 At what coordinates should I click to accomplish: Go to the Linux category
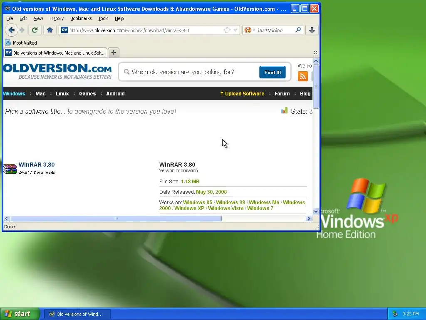point(62,93)
